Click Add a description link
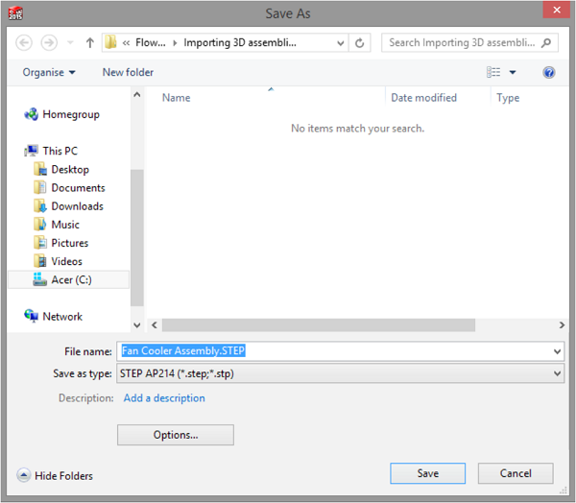This screenshot has height=503, width=576. (164, 398)
